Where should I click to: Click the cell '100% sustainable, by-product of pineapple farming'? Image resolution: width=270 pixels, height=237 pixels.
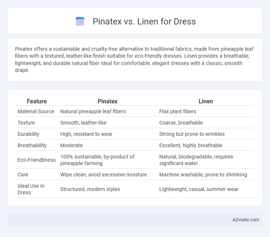pos(97,160)
